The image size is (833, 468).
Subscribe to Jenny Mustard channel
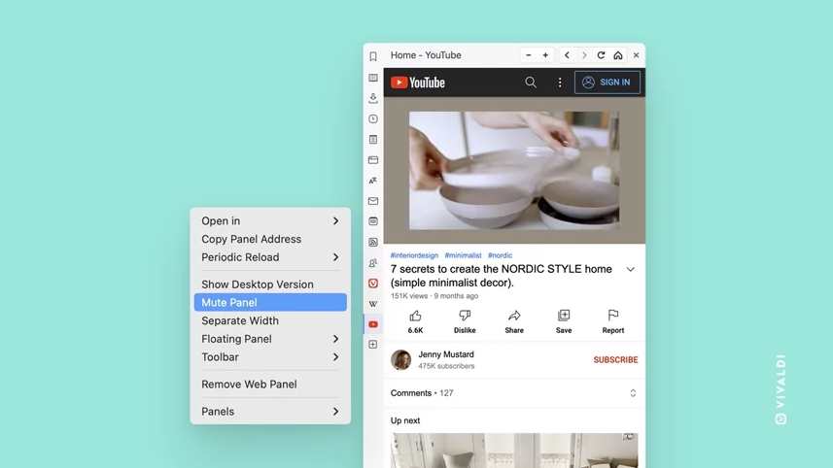(x=615, y=360)
